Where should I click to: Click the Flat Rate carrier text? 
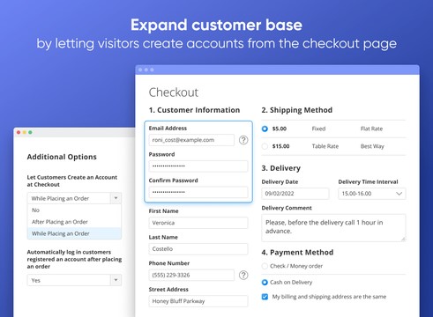tap(371, 129)
